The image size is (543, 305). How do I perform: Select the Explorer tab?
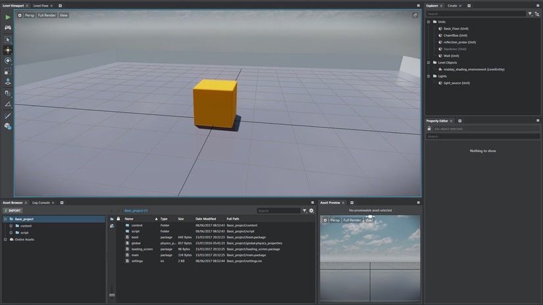tap(432, 5)
